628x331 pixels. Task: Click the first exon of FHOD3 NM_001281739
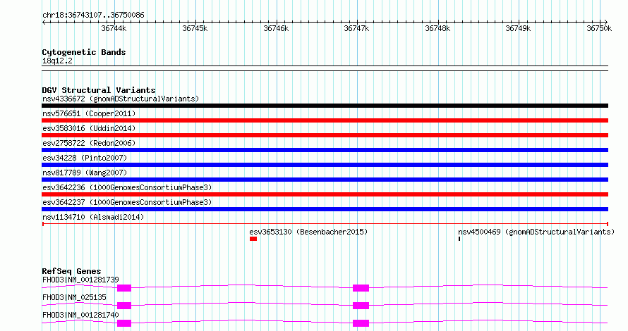pyautogui.click(x=124, y=288)
